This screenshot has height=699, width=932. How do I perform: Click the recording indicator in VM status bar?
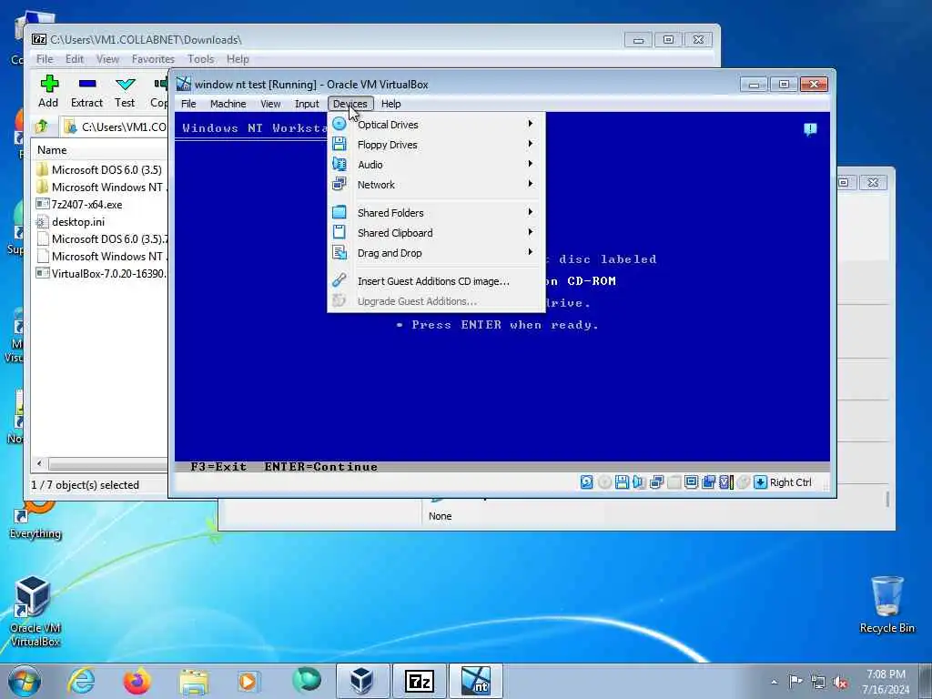point(708,482)
